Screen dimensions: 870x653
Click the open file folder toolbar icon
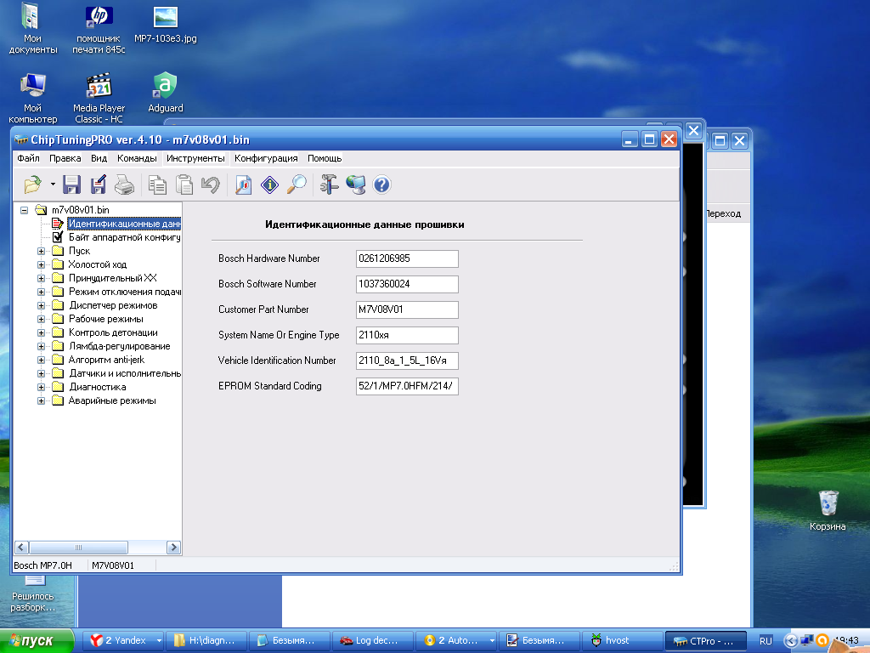[x=32, y=184]
